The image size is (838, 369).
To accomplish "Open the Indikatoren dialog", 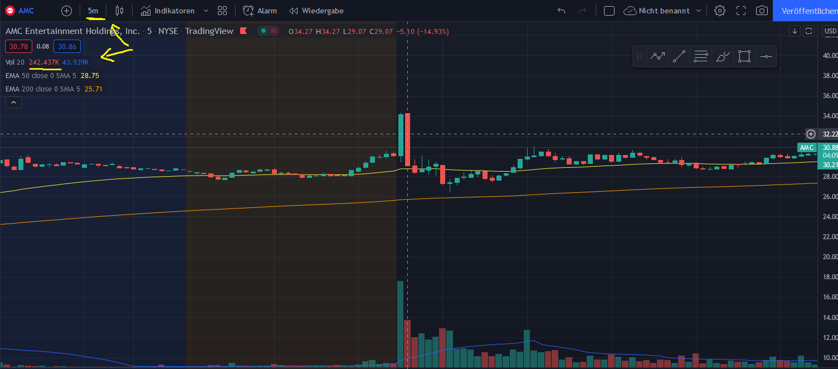I will click(167, 11).
